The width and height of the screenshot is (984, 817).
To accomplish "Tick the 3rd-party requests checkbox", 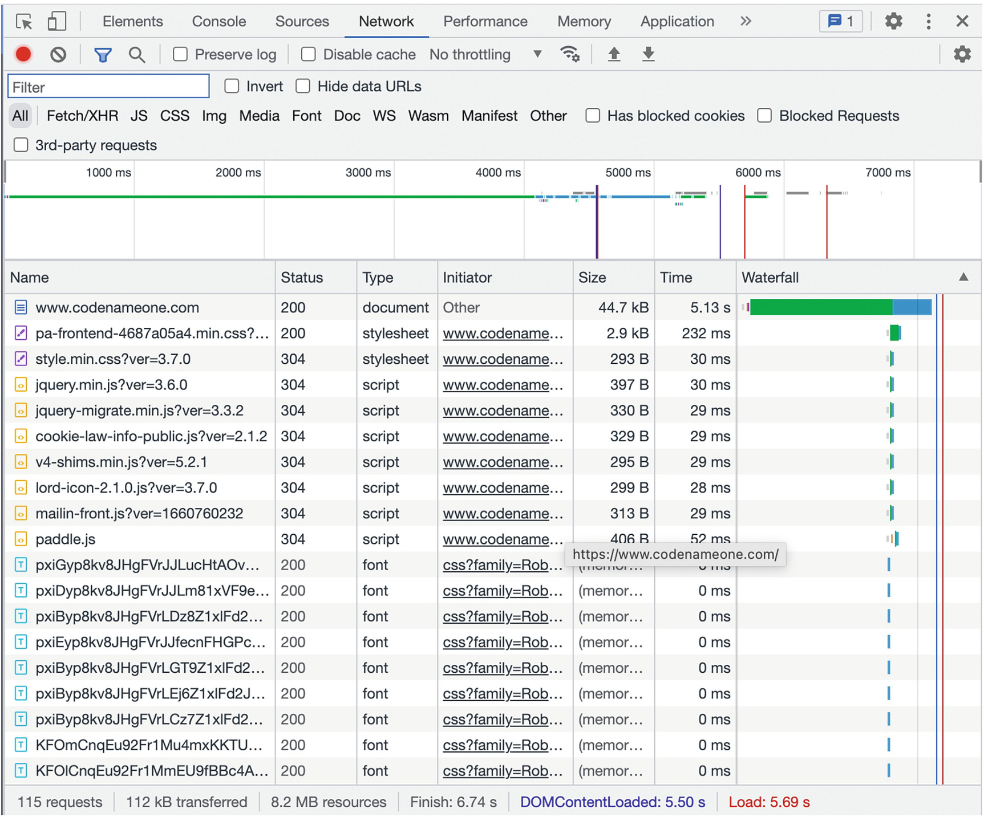I will click(x=21, y=145).
